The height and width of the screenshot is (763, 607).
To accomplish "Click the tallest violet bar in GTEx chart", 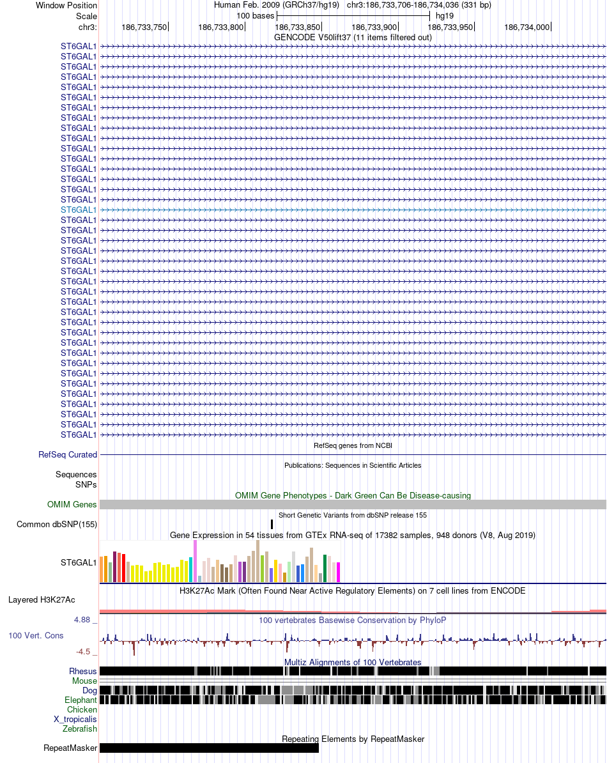I will point(195,562).
